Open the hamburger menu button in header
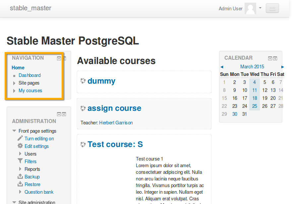 [x=272, y=8]
